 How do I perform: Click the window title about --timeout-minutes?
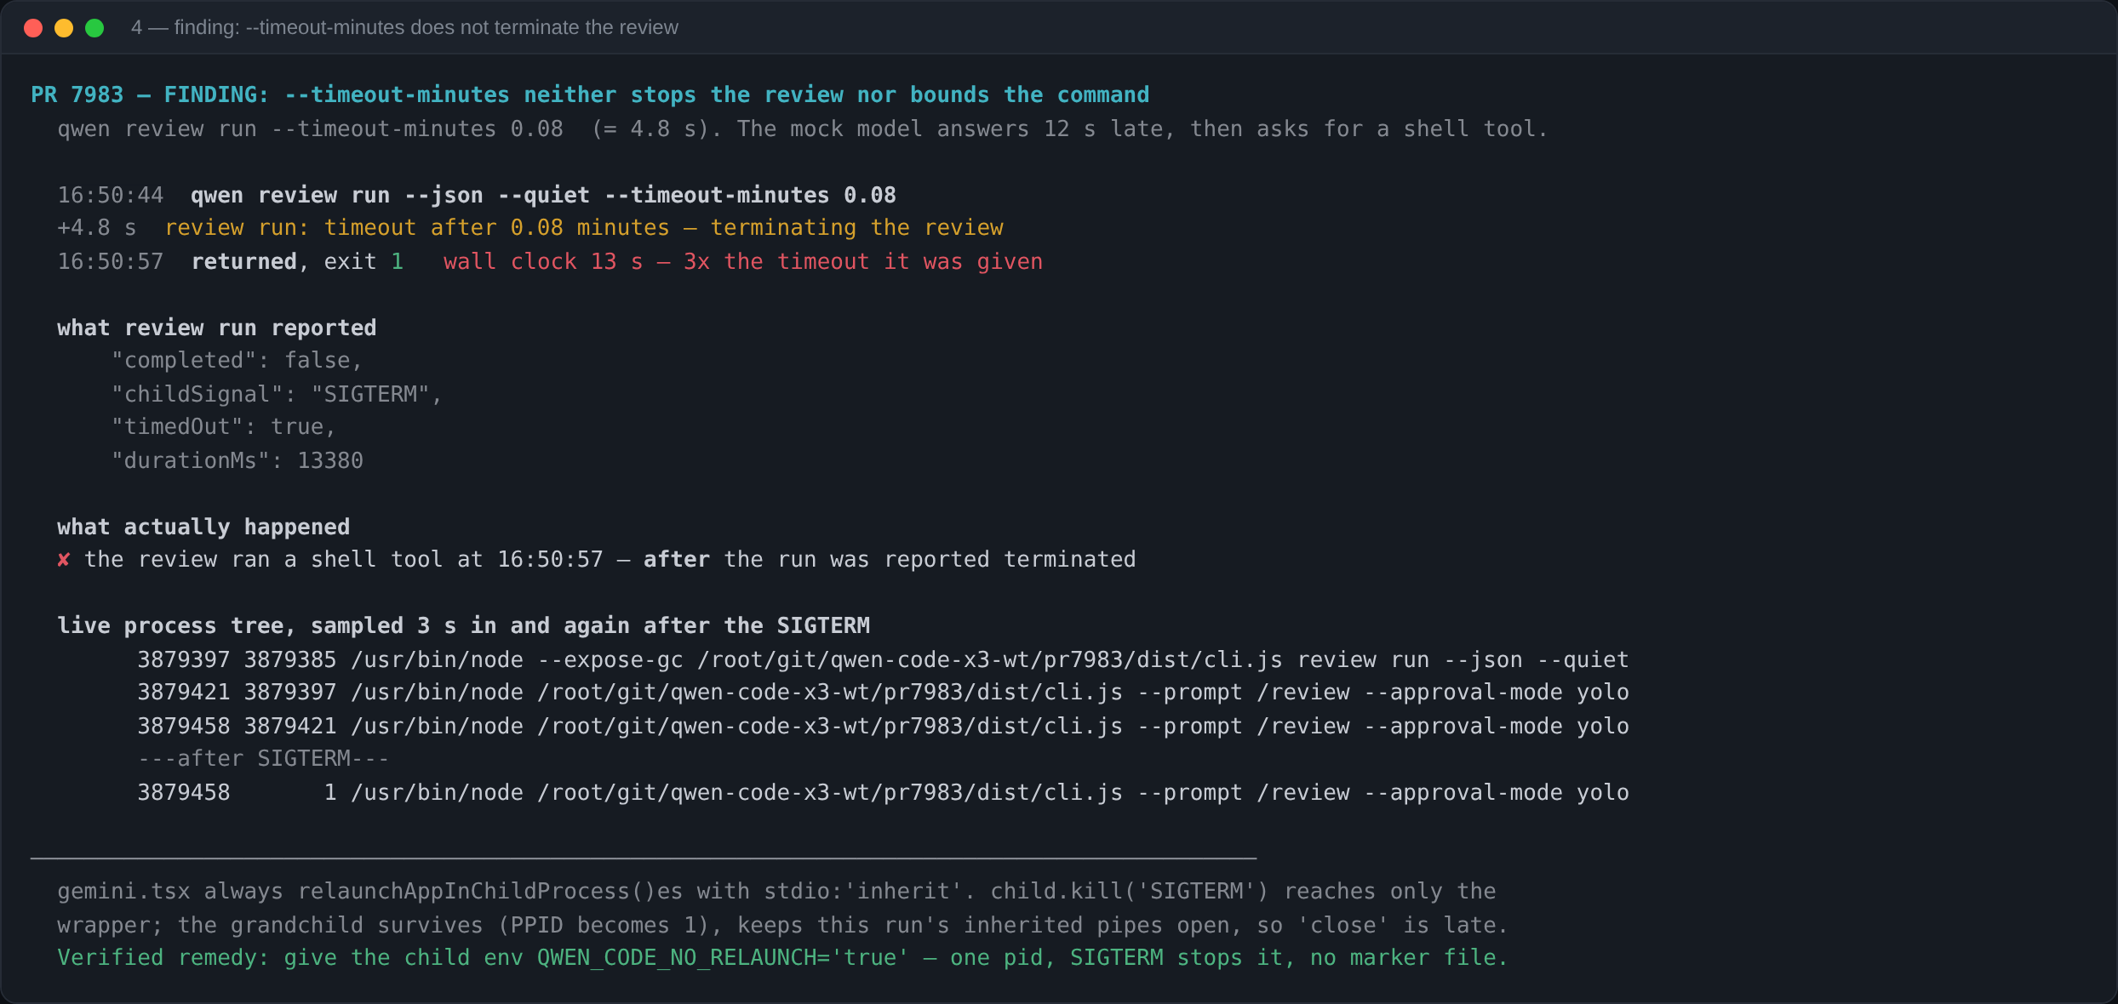click(405, 28)
